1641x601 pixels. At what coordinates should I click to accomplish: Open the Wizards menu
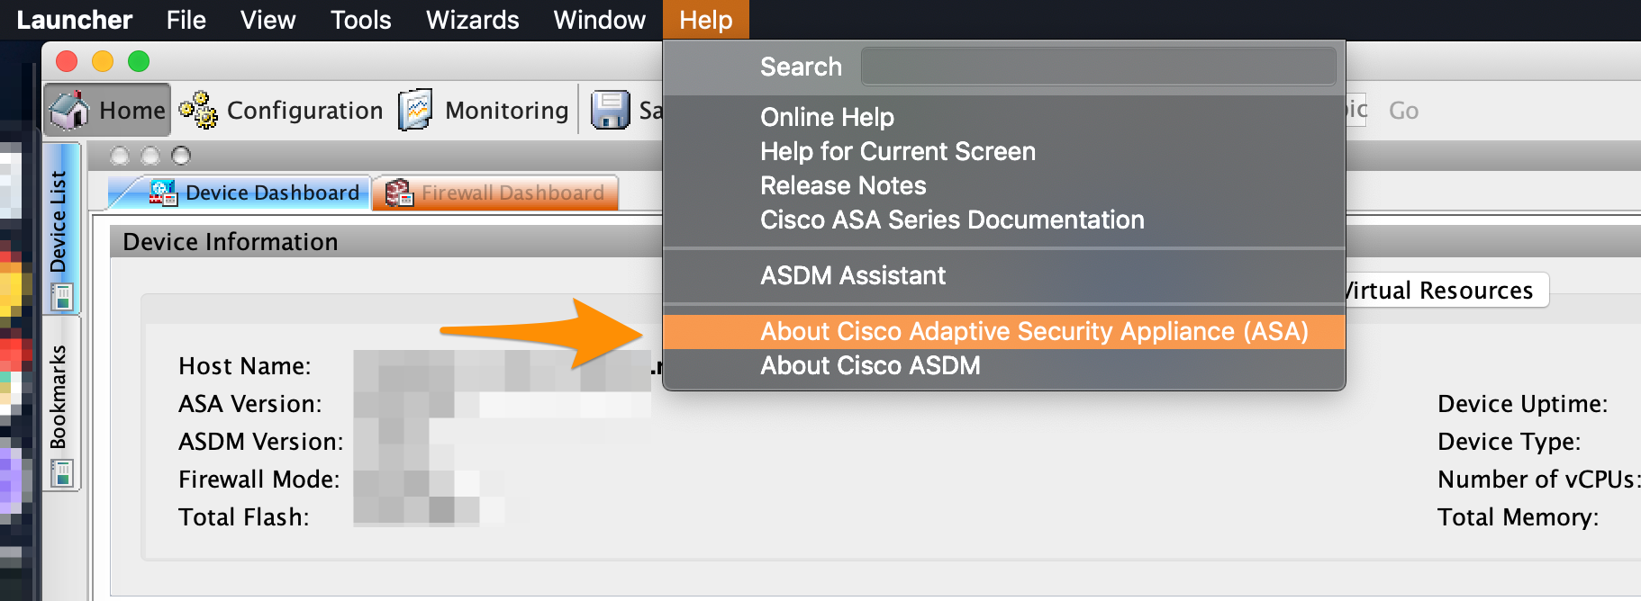tap(472, 20)
